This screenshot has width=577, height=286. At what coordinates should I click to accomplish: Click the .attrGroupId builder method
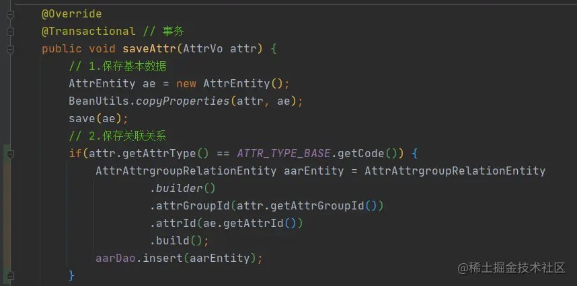[x=190, y=206]
